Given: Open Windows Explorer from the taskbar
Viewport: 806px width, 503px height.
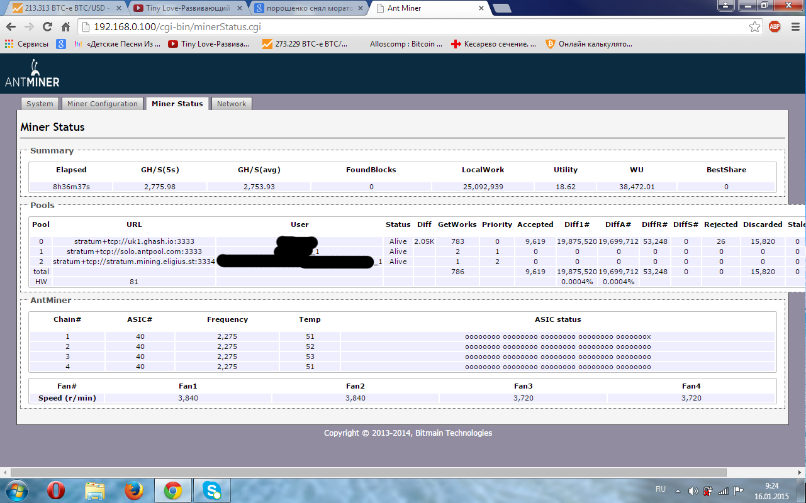Looking at the screenshot, I should 95,490.
